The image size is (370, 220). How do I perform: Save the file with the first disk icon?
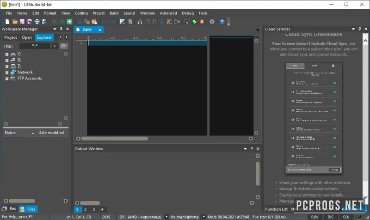(x=22, y=22)
